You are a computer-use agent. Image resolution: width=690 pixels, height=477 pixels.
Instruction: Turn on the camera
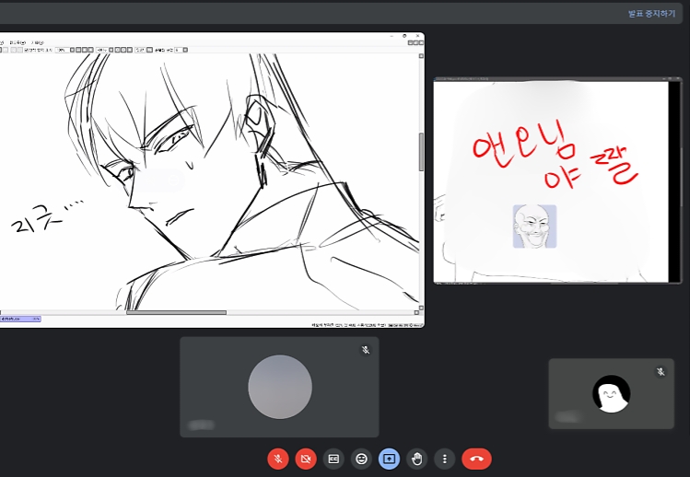point(306,458)
